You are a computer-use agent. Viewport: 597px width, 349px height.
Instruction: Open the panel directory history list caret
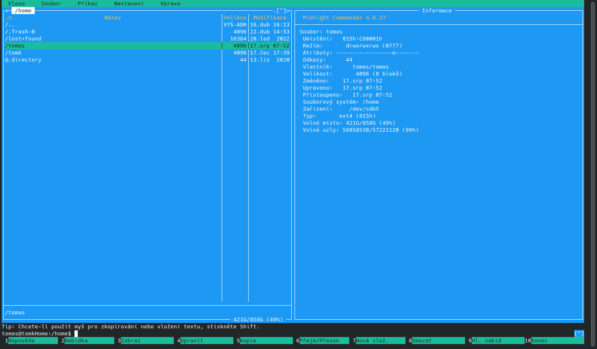click(281, 11)
